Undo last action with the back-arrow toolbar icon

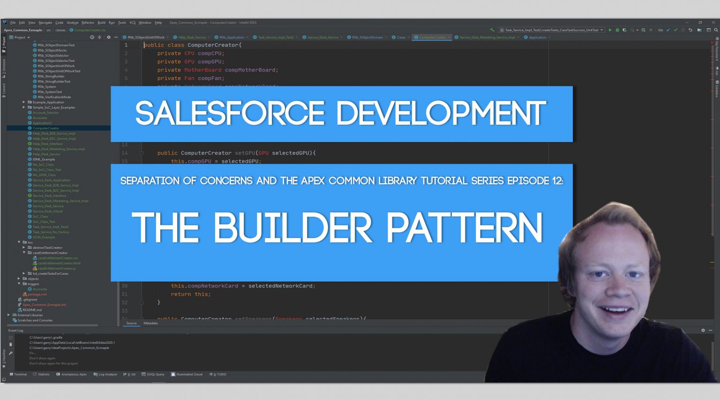point(690,30)
